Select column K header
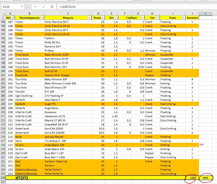217x184 pixels. point(206,14)
